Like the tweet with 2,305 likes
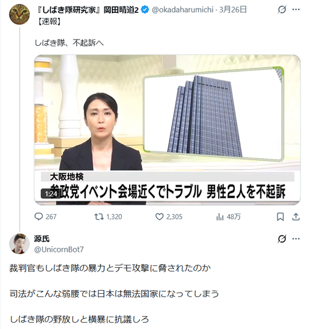 159,217
